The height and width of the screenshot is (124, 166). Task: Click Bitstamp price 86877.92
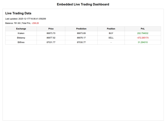[x=51, y=38]
